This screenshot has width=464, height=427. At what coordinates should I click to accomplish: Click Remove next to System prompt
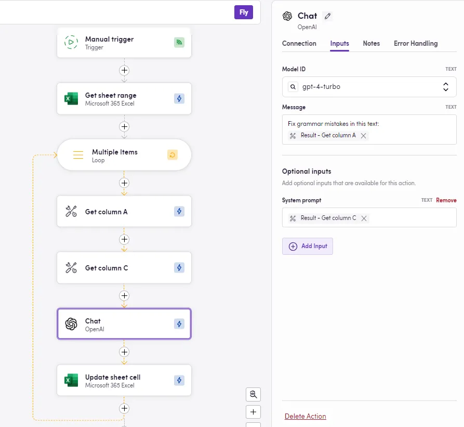446,200
